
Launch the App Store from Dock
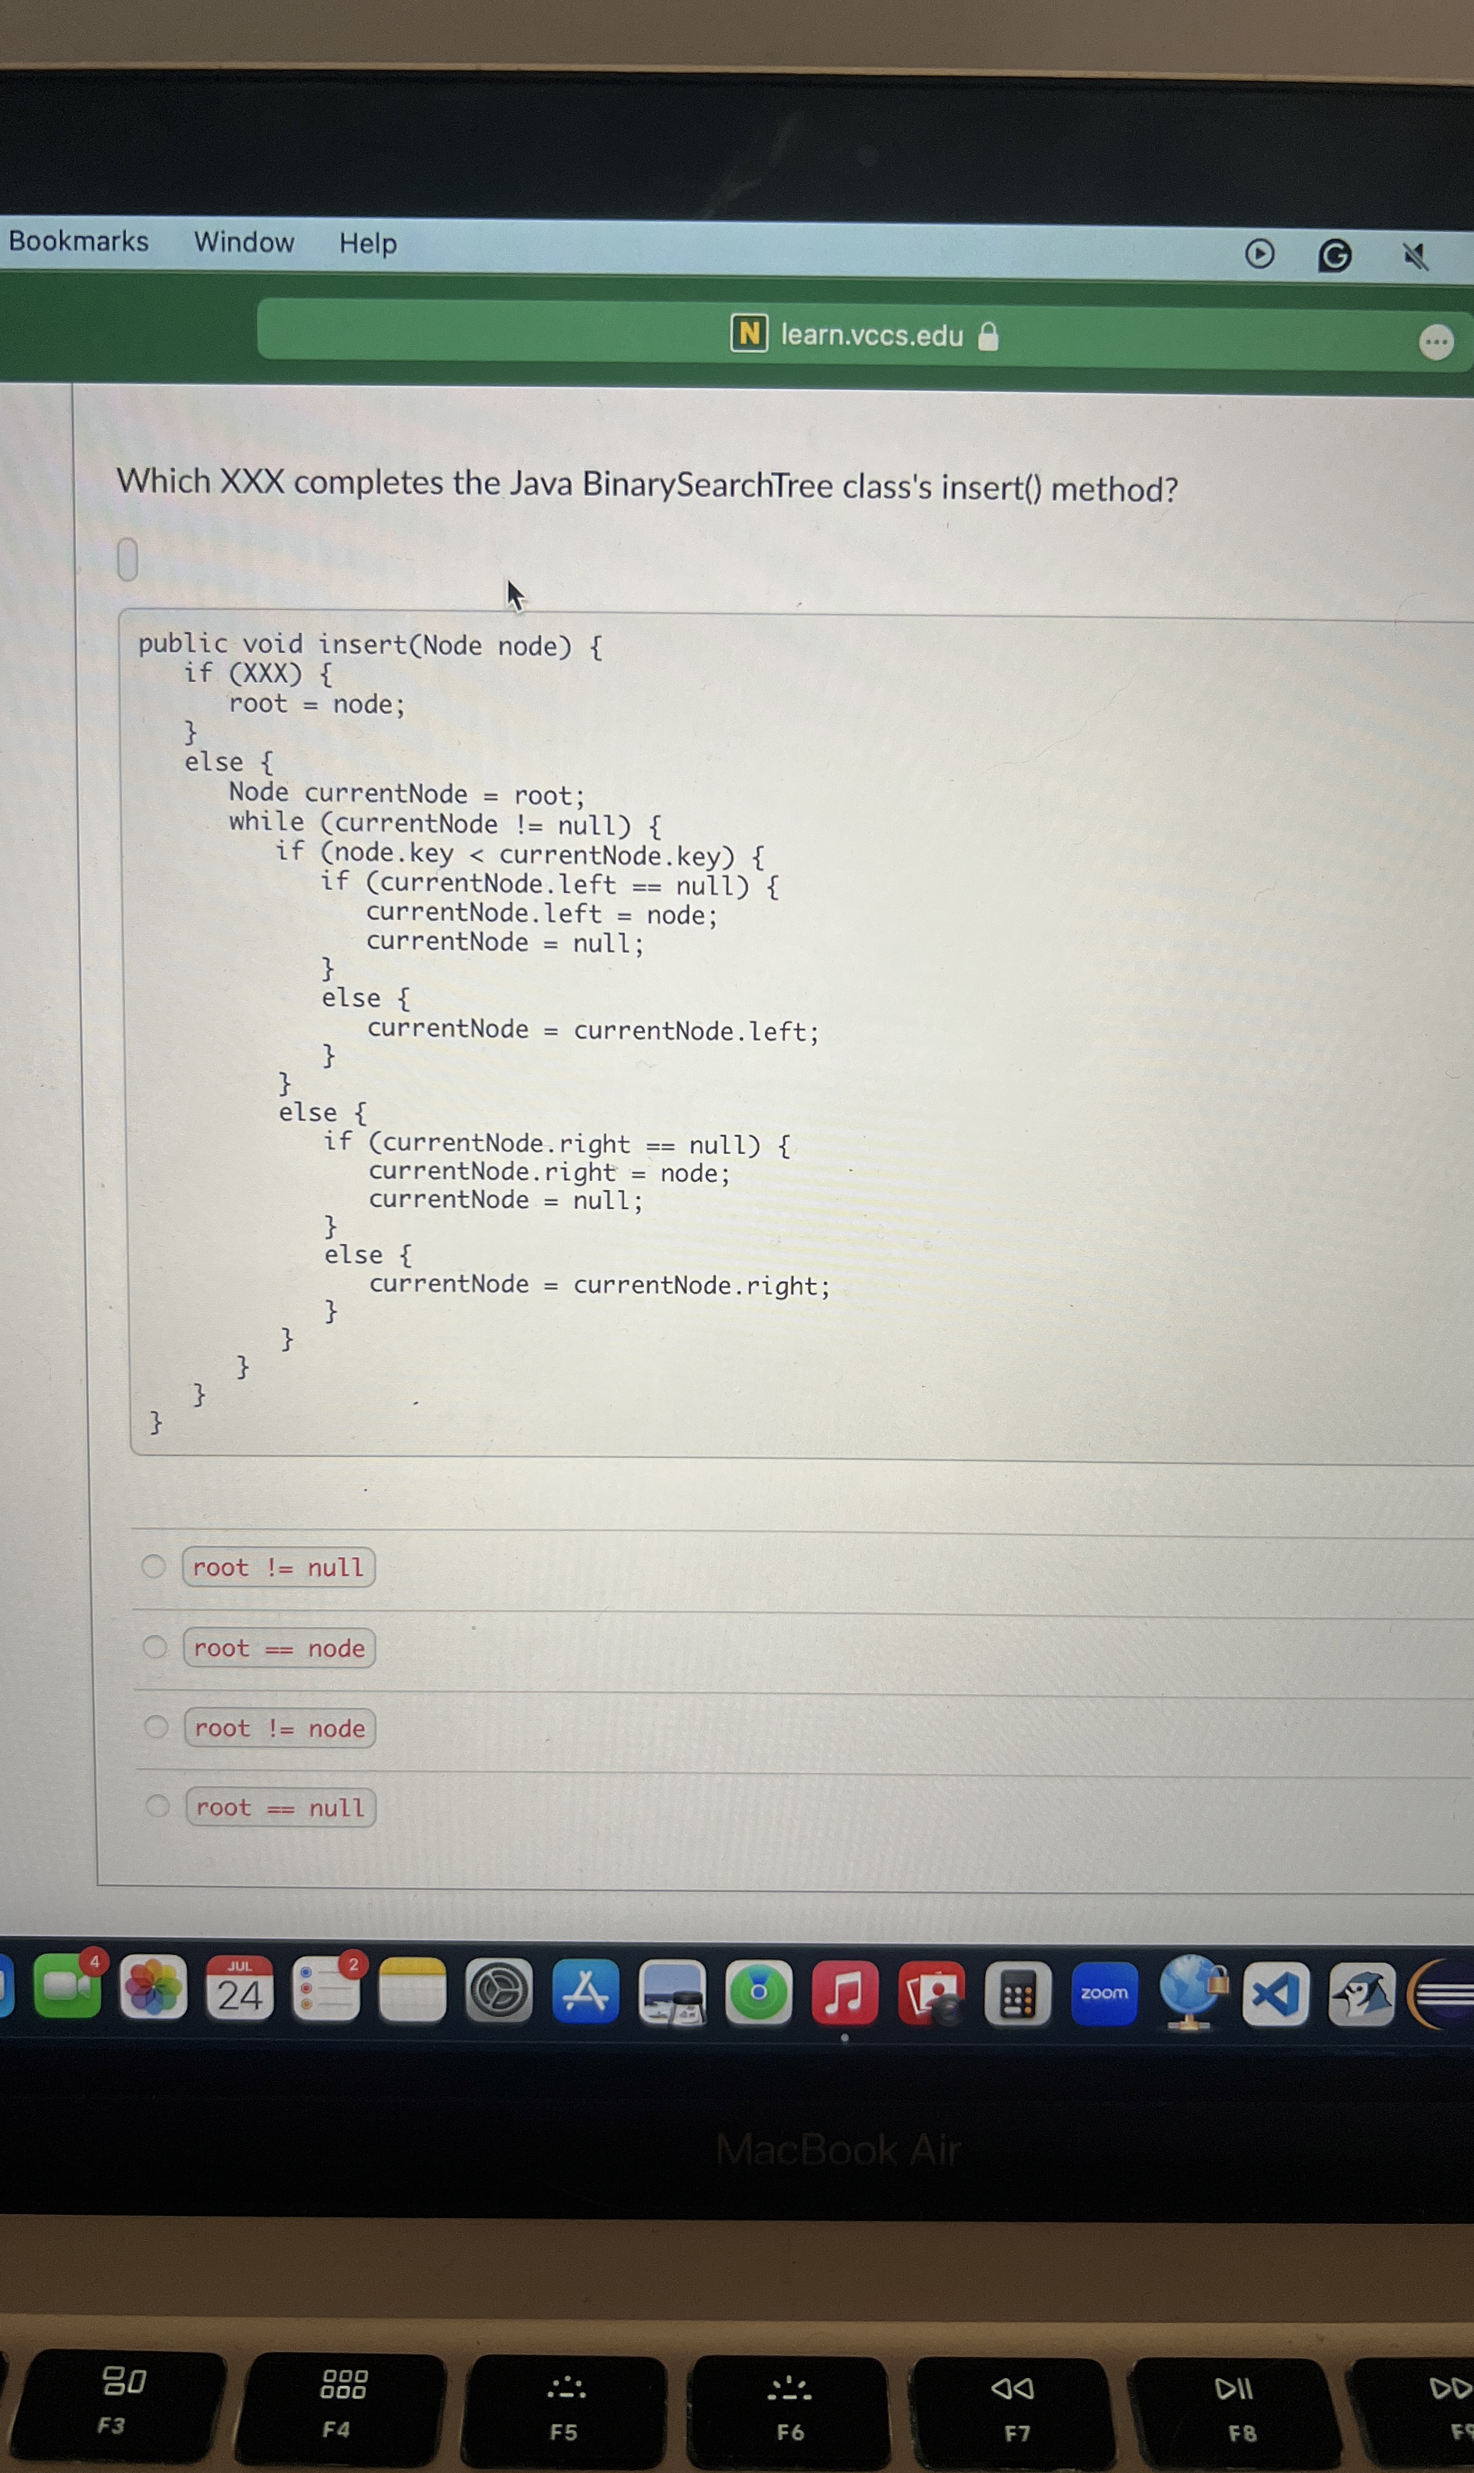point(585,1991)
